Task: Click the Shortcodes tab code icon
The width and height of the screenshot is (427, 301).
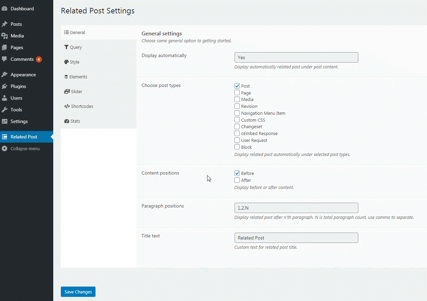Action: tap(67, 106)
